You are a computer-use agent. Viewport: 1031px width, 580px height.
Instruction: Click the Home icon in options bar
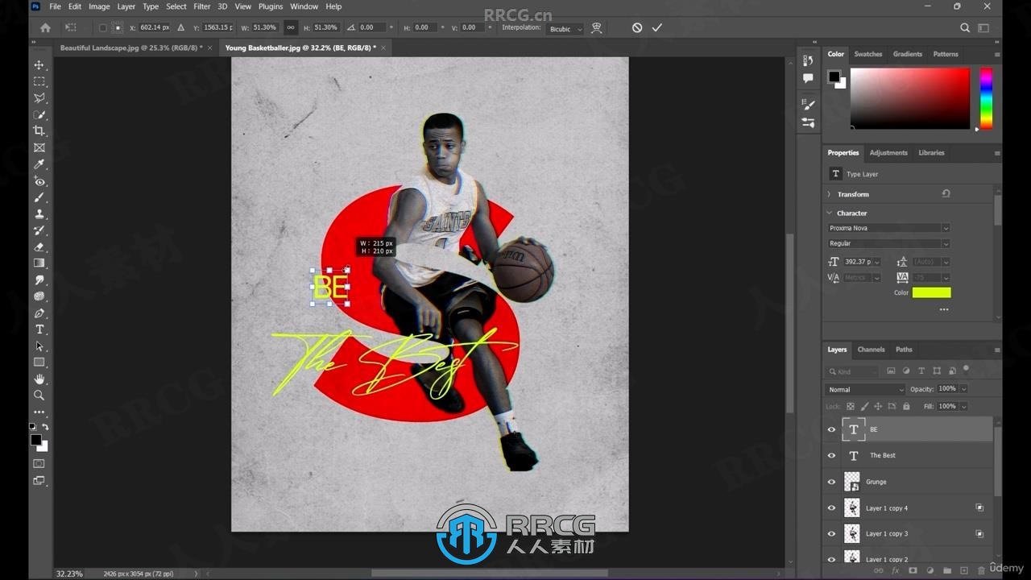pos(45,27)
